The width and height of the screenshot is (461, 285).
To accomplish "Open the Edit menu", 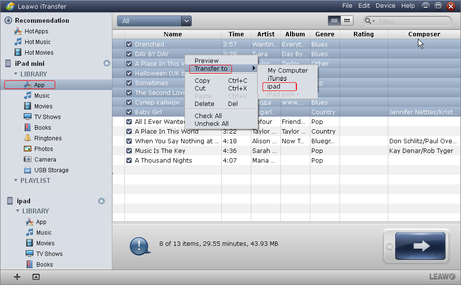I will [364, 6].
